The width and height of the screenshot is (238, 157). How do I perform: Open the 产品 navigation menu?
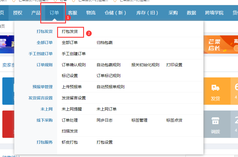click(36, 13)
